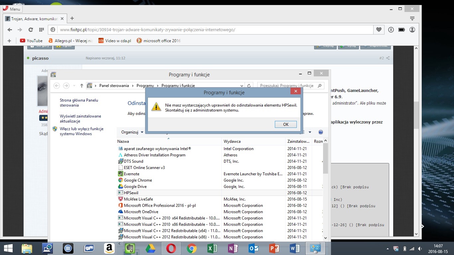The image size is (454, 255).
Task: Click 'Programy' breadcrumb in address path
Action: (145, 85)
